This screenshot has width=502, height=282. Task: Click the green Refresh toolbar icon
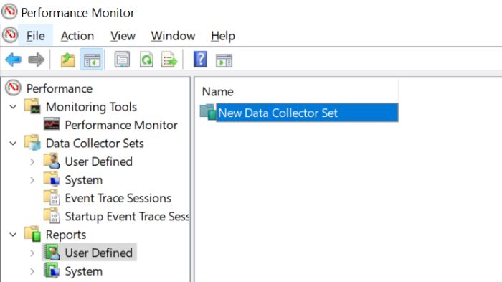146,60
